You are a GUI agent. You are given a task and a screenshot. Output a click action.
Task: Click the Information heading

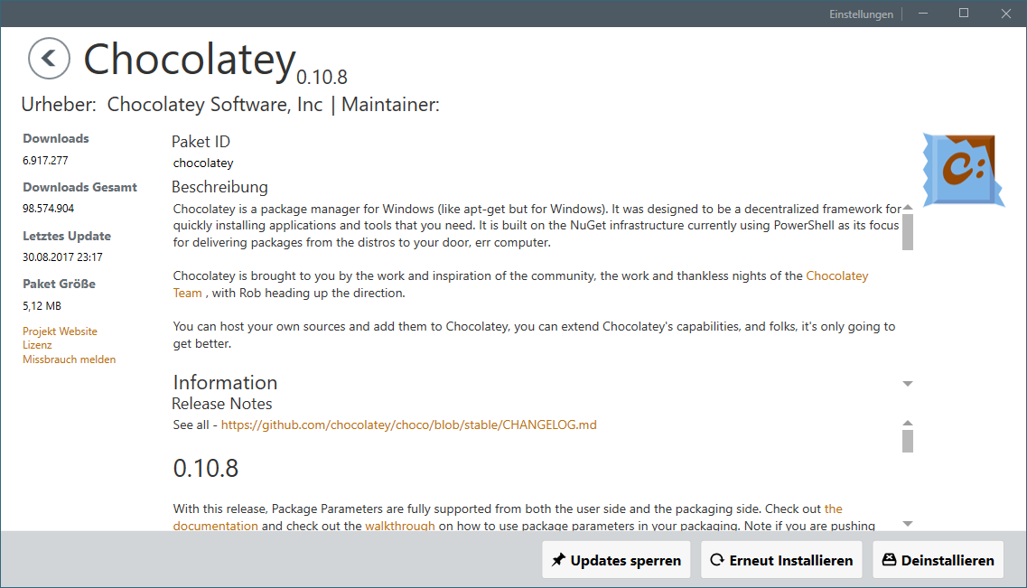[225, 382]
